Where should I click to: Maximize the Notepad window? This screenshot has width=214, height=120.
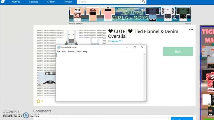click(x=134, y=47)
